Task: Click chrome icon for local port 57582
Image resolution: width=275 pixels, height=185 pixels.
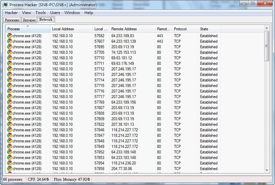Action: tap(9, 36)
